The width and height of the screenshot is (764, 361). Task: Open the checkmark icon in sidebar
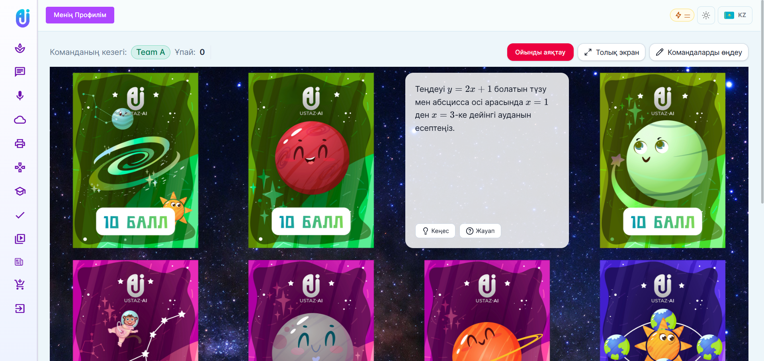point(20,215)
